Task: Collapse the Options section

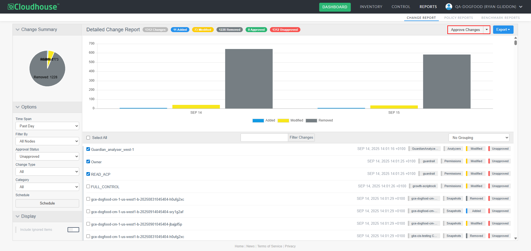Action: 18,107
